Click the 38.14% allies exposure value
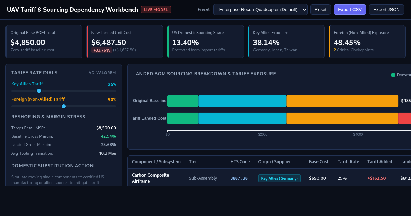This screenshot has height=216, width=411. 266,43
